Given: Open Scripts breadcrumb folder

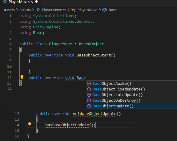Looking at the screenshot, I should click(25, 10).
